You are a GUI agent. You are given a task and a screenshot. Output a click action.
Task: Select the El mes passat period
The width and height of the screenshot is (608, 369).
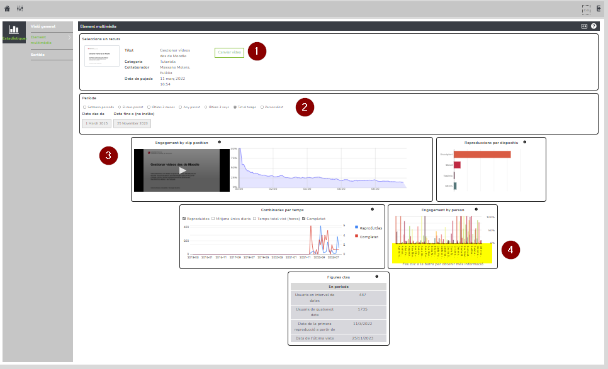tap(120, 107)
